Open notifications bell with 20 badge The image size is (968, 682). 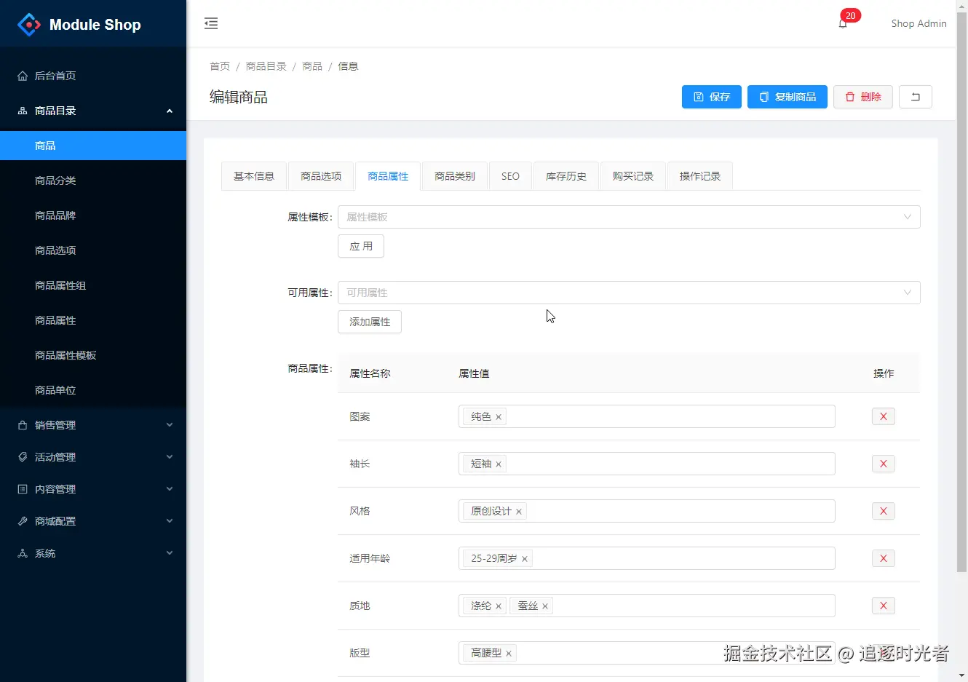point(843,23)
